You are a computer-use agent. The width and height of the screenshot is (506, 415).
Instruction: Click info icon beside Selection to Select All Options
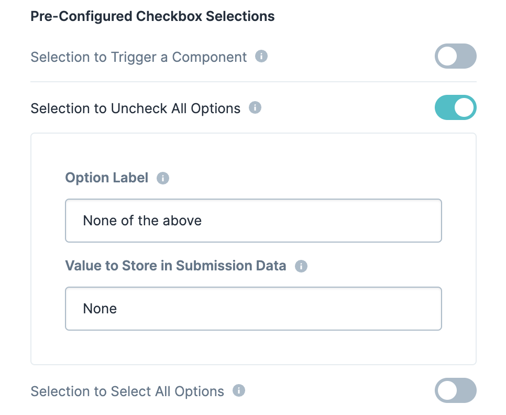pyautogui.click(x=239, y=390)
